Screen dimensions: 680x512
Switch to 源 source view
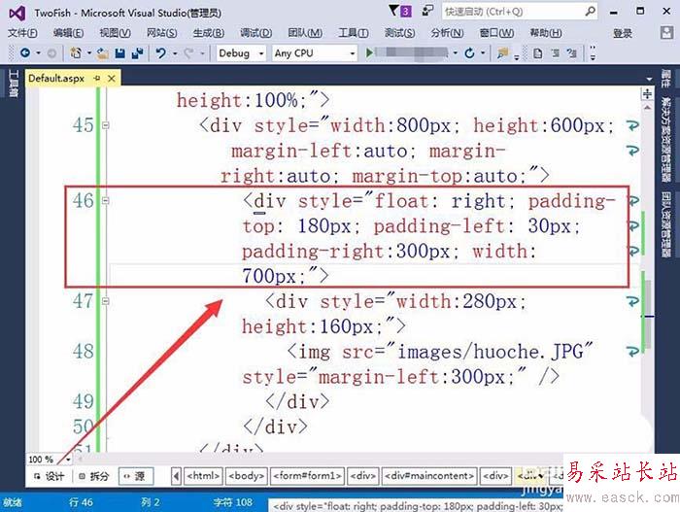(x=136, y=476)
